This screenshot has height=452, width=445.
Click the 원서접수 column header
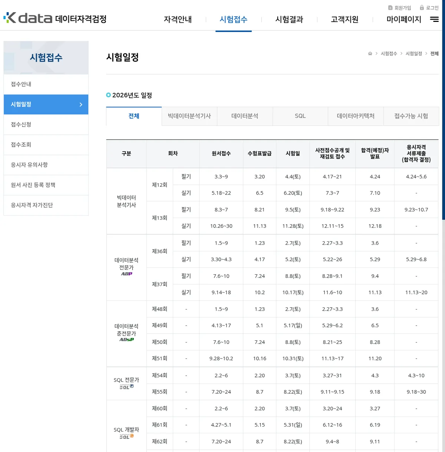221,154
